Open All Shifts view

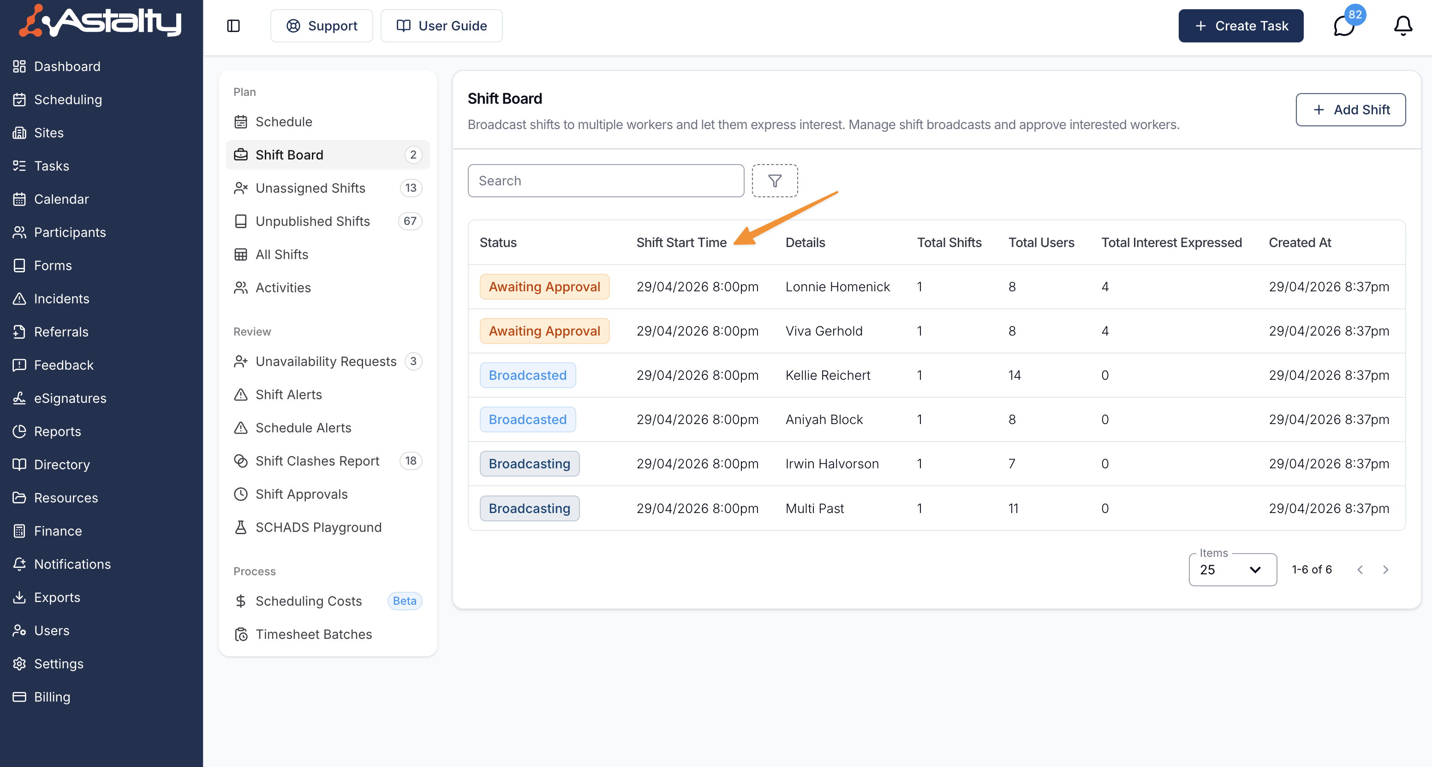point(328,254)
